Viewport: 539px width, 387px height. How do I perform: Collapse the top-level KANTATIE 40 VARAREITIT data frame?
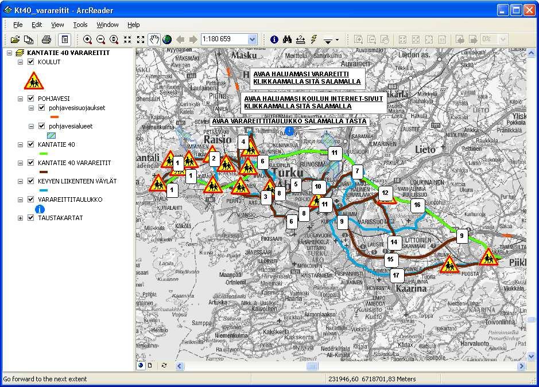tap(9, 53)
